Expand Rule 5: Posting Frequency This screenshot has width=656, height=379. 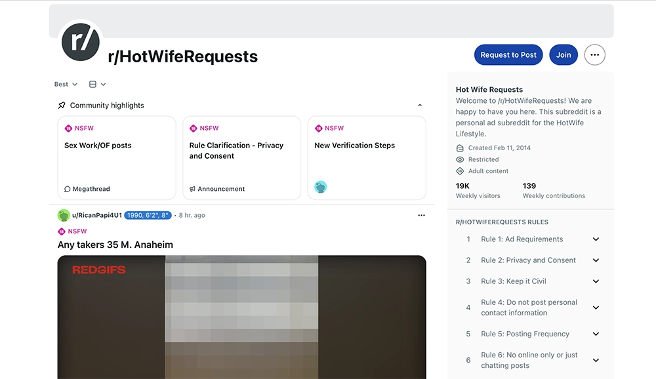[596, 334]
